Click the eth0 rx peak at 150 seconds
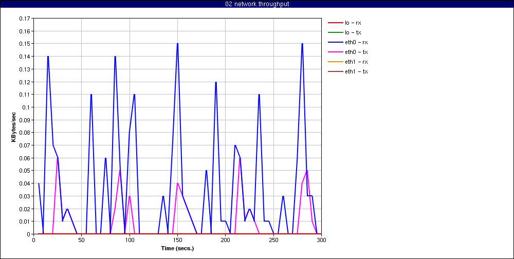Viewport: 514px width, 259px height. point(177,44)
